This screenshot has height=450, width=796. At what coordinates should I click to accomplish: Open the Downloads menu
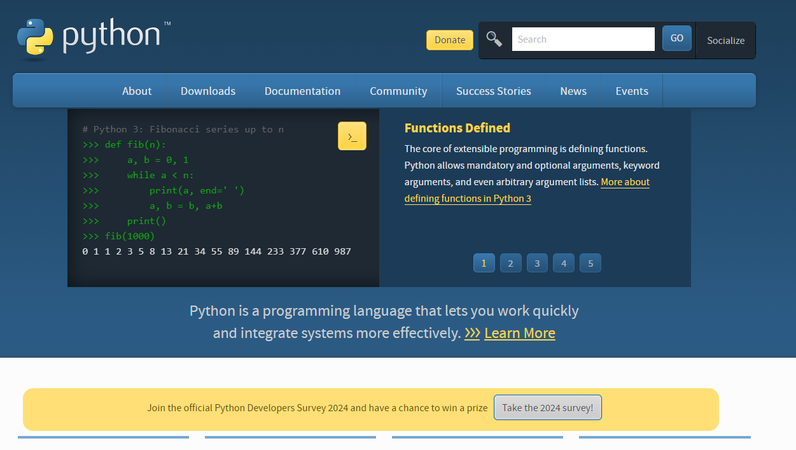[208, 91]
